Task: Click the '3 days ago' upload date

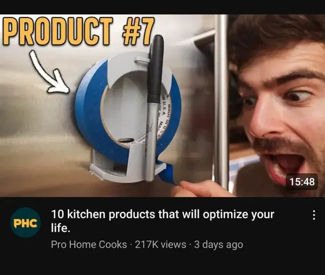Action: [x=218, y=245]
